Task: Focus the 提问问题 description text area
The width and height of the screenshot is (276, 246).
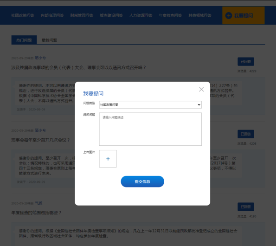Action: pos(150,129)
